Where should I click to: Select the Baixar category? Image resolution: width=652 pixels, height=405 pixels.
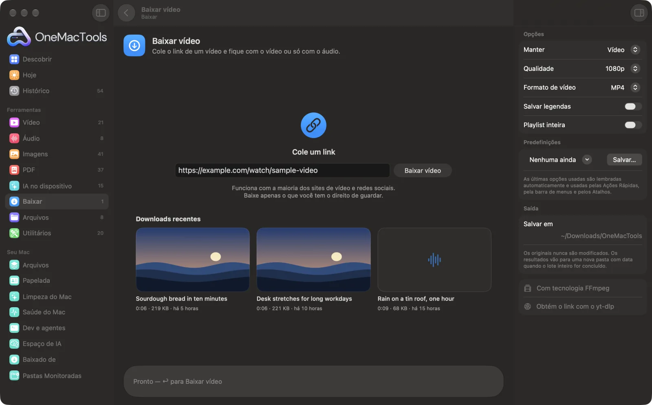pos(57,201)
